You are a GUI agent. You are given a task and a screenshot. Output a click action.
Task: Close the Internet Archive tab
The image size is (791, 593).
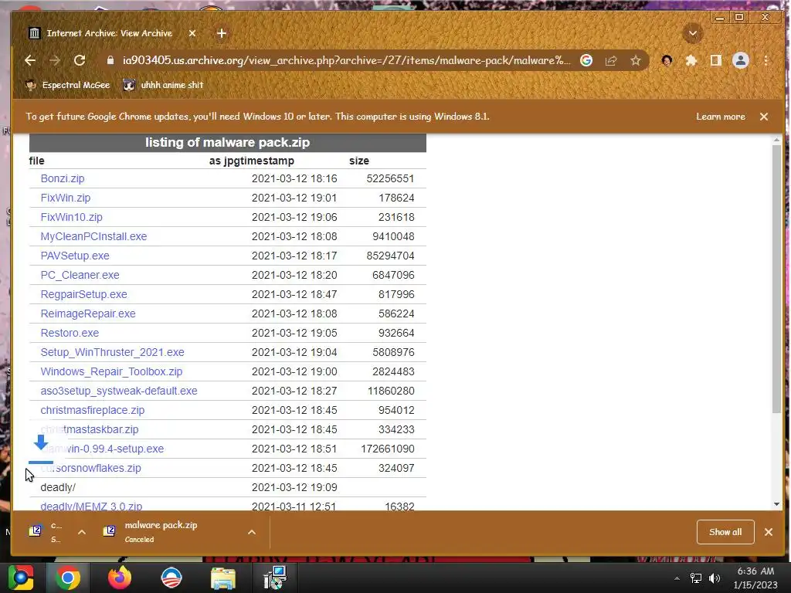click(192, 33)
